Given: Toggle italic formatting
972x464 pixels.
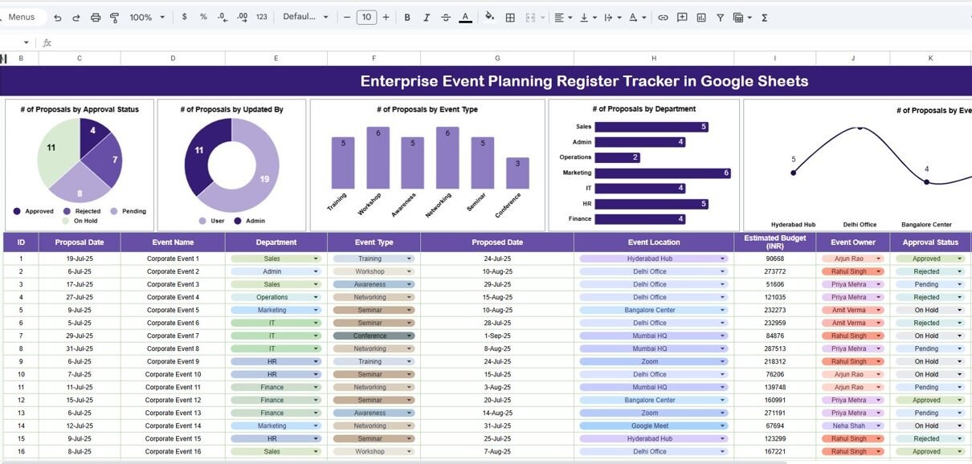Looking at the screenshot, I should pyautogui.click(x=427, y=18).
